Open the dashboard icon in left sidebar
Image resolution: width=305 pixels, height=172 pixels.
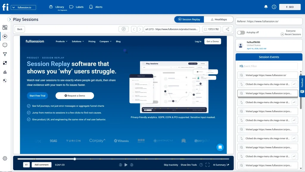5,27
